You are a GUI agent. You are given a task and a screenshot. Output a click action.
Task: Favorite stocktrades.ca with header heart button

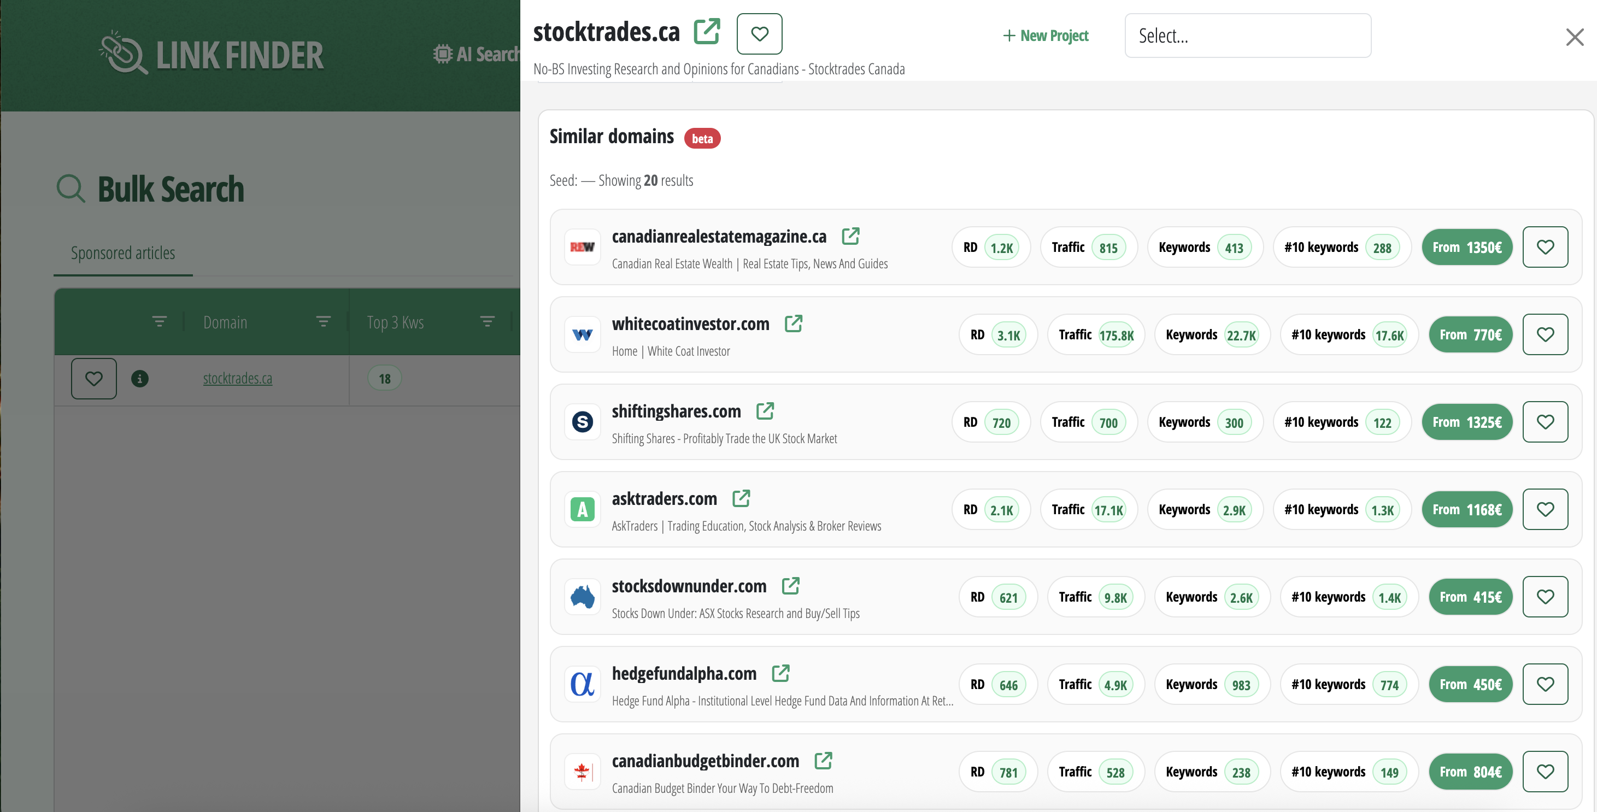coord(760,33)
